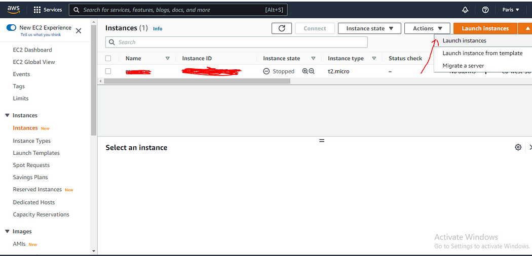Click the sidebar scroll down arrow

tap(94, 251)
